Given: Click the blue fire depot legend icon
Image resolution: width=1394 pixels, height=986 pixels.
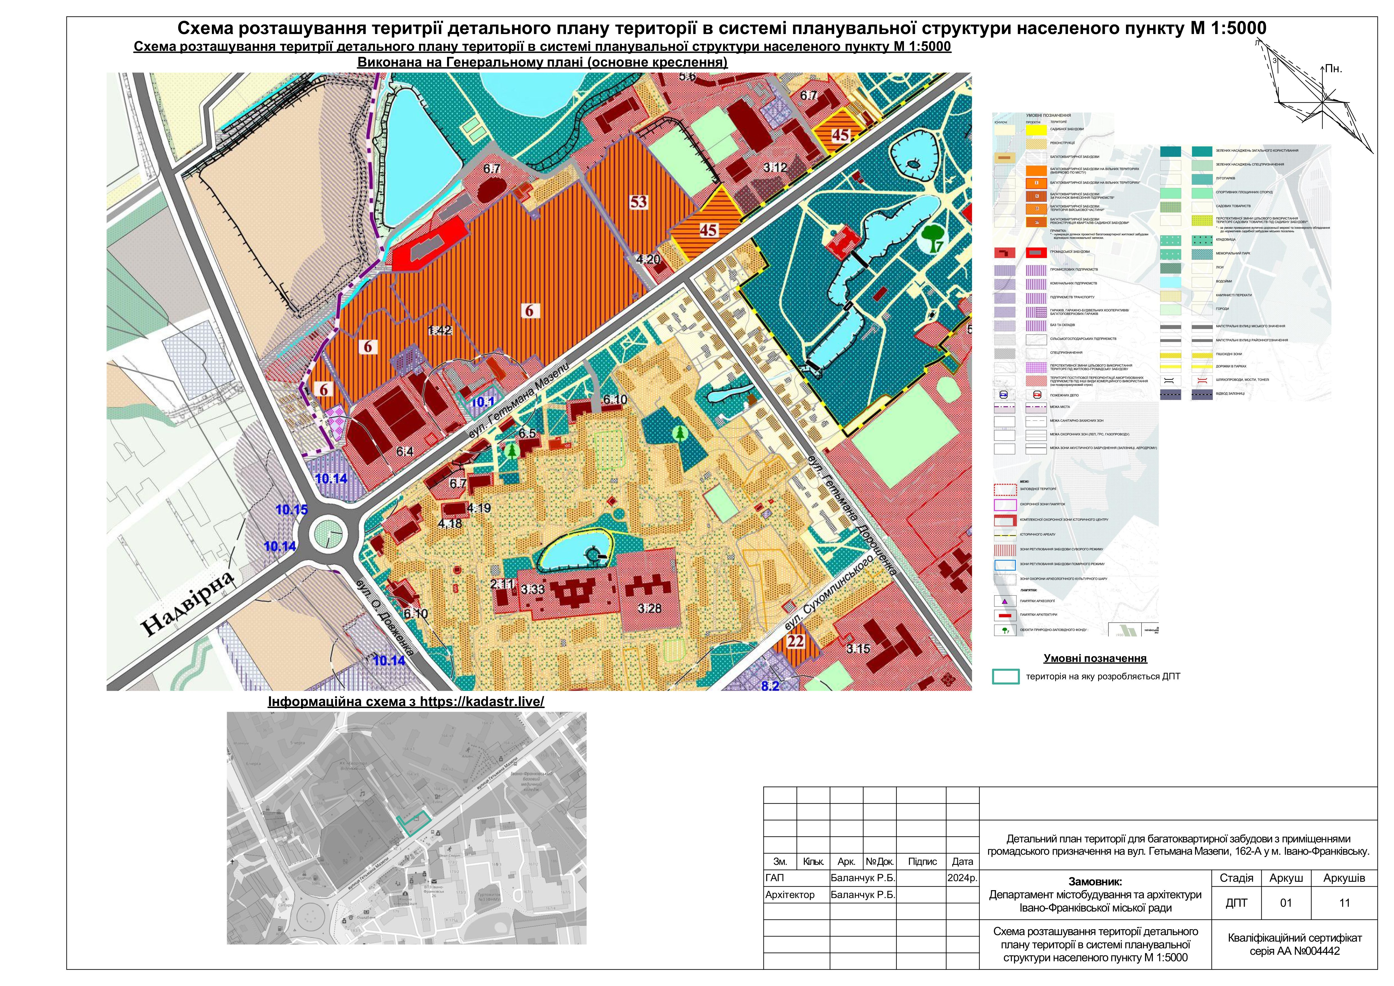Looking at the screenshot, I should (x=1004, y=395).
